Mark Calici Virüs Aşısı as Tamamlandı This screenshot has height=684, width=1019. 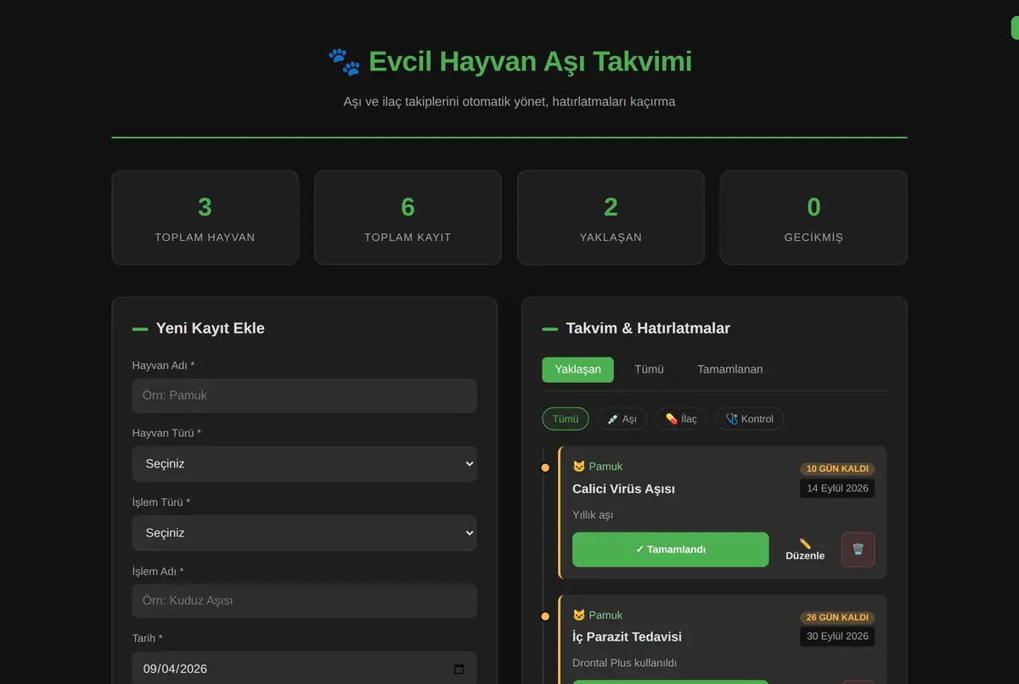click(671, 549)
